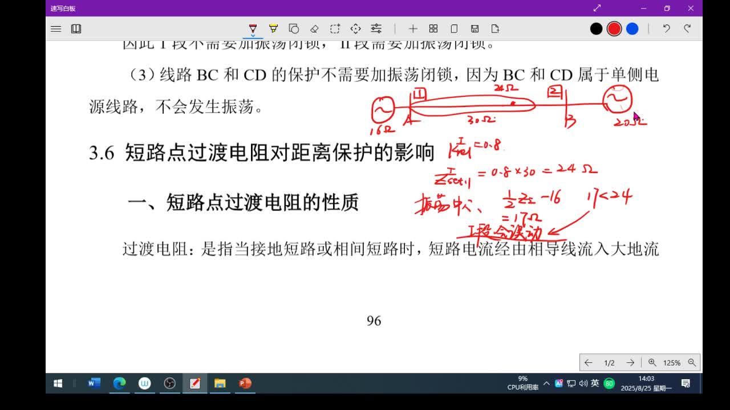
Task: Open Word from the taskbar
Action: tap(94, 383)
